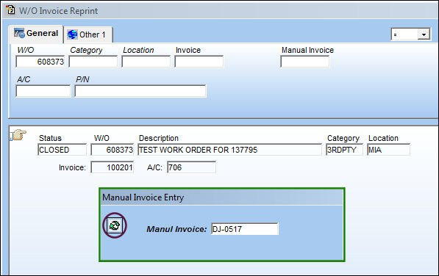439x276 pixels.
Task: Click the A/C search field
Action: click(43, 91)
